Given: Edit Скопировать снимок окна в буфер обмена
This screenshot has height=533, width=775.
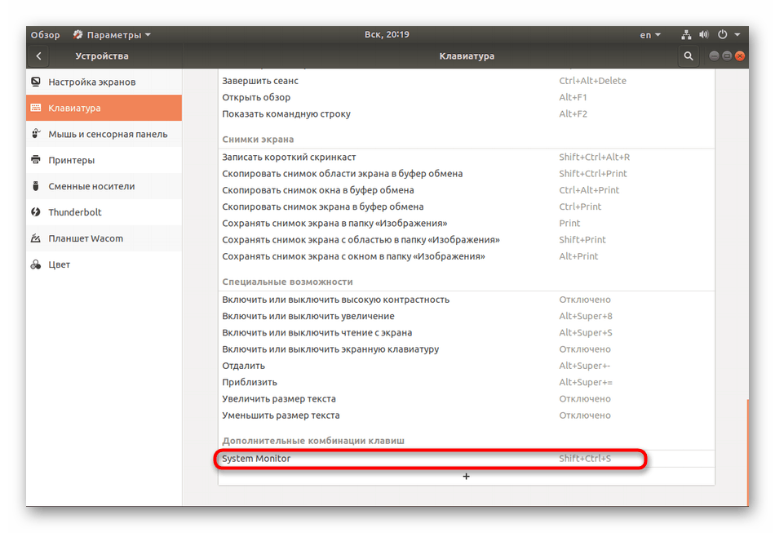Looking at the screenshot, I should [x=466, y=190].
